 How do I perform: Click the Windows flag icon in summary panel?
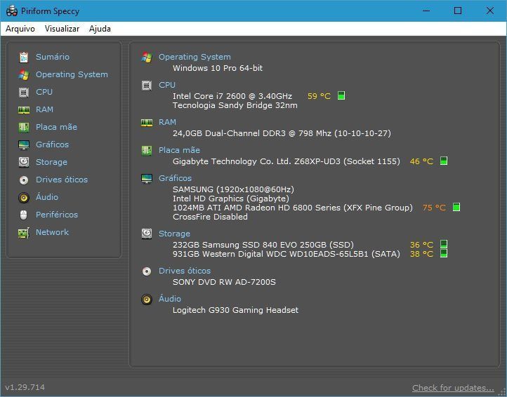coord(147,58)
